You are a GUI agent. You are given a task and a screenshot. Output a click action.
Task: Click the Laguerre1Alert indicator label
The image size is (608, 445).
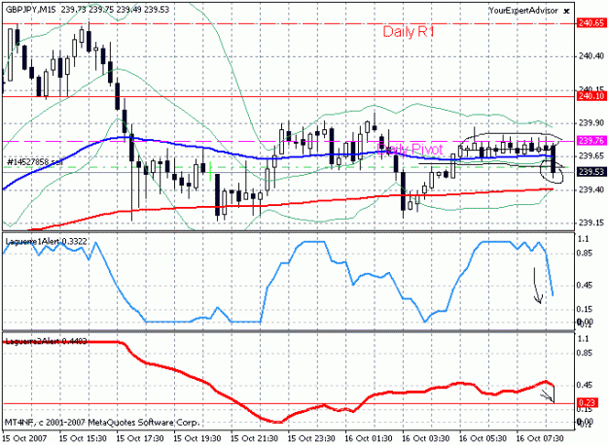[x=47, y=242]
